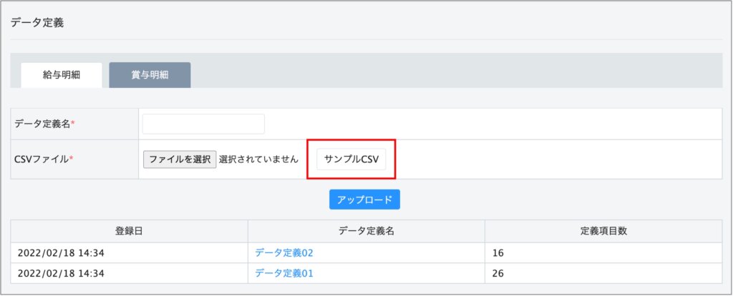Select the cell showing 26 items

(498, 273)
